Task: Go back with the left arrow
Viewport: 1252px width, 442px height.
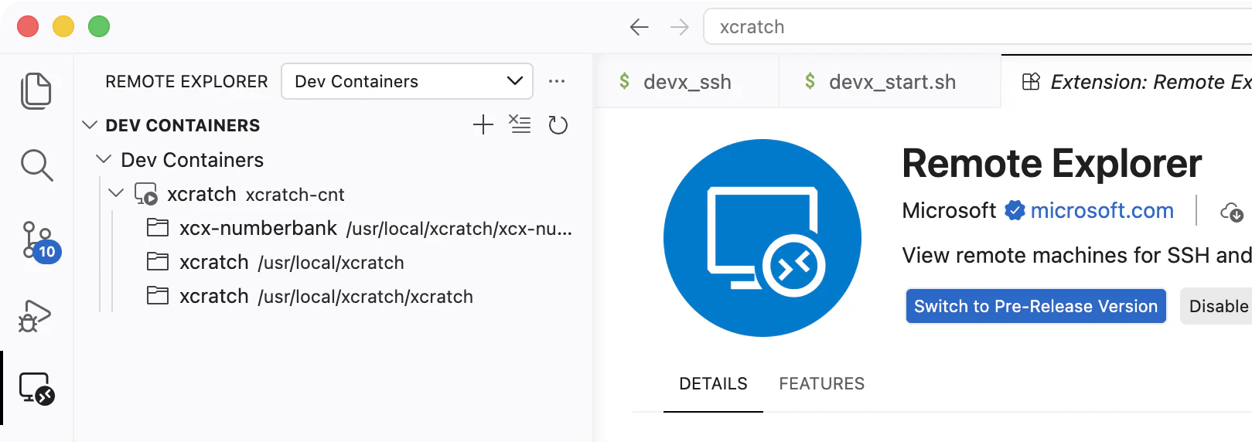Action: pos(639,28)
